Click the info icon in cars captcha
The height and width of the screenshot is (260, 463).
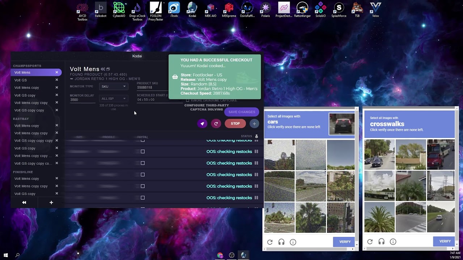point(293,242)
